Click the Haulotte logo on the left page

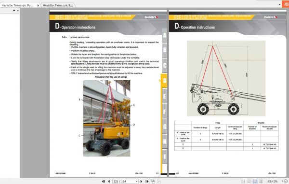tap(151, 17)
